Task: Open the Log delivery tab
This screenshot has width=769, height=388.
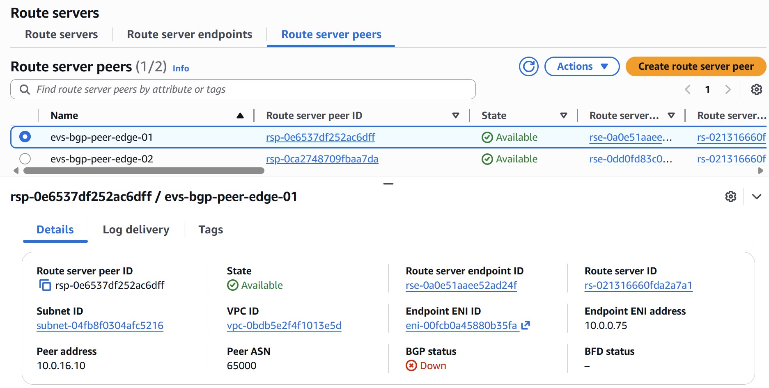Action: click(136, 229)
